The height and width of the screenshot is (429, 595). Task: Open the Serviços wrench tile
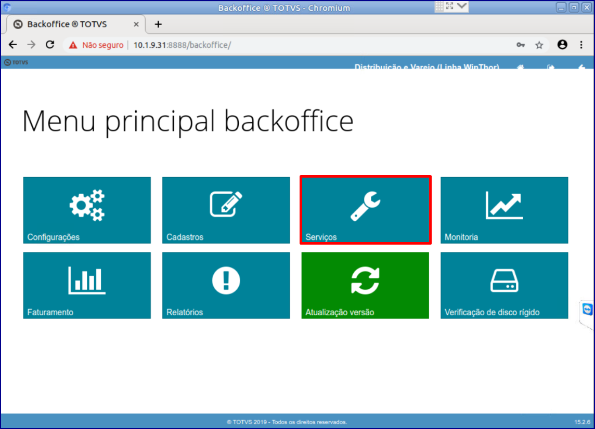tap(366, 210)
